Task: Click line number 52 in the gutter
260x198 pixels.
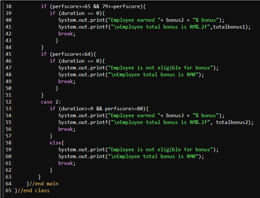Action: click(8, 102)
